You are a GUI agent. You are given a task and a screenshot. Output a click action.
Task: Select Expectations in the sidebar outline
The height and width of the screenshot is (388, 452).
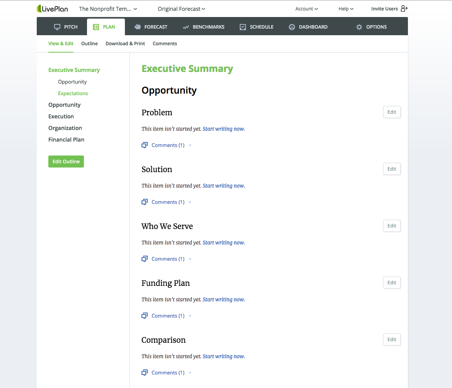(73, 93)
